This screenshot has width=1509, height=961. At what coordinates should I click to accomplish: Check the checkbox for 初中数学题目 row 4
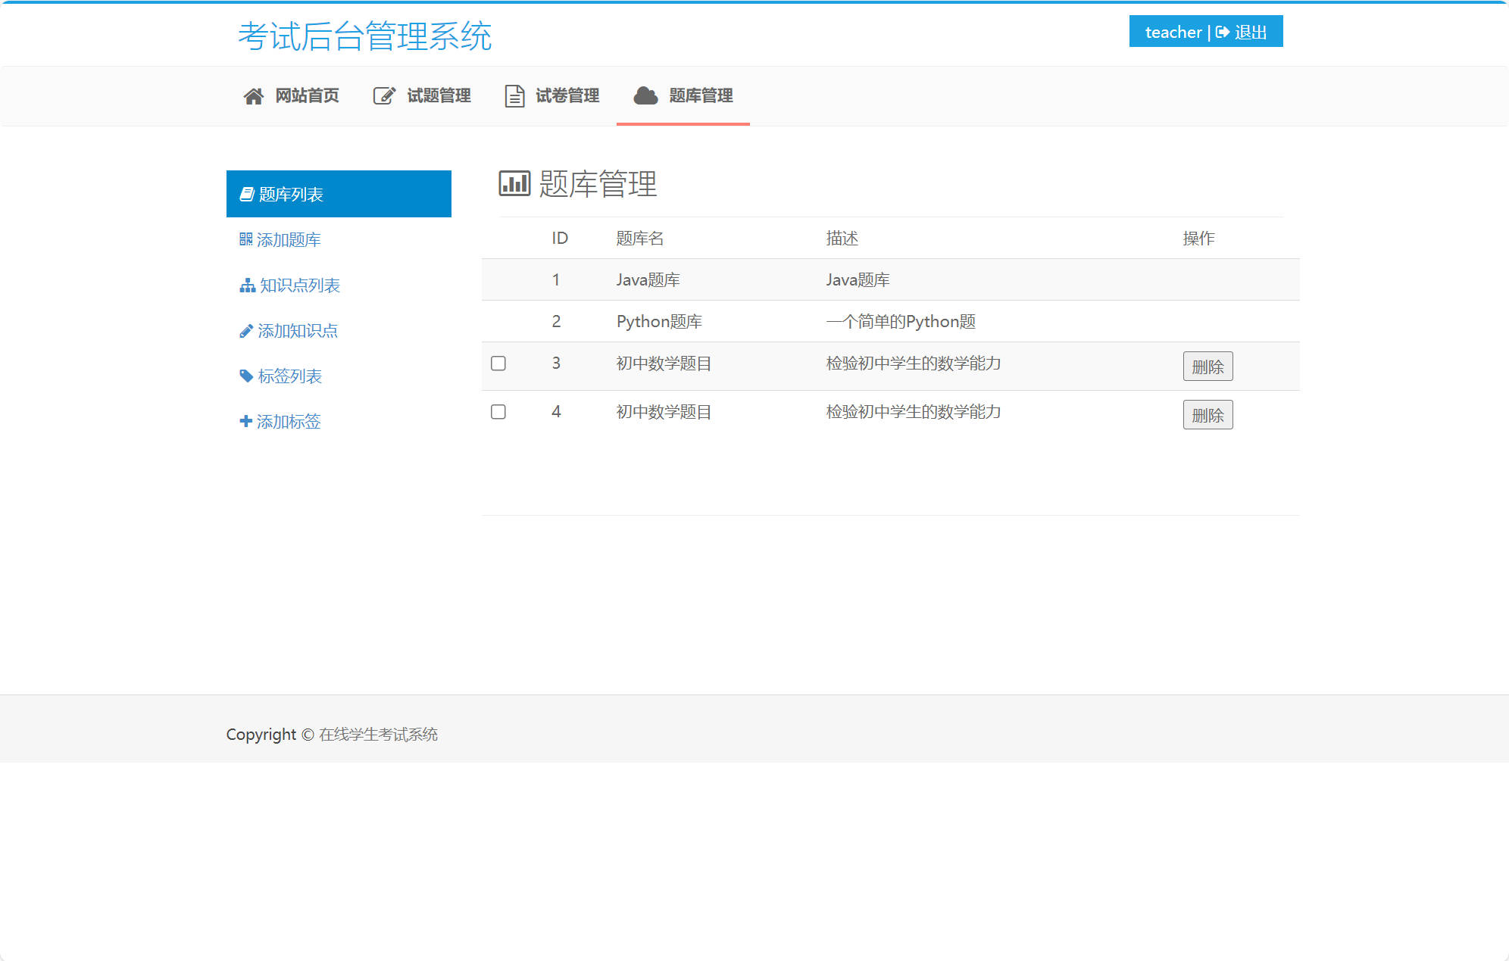[x=498, y=412]
